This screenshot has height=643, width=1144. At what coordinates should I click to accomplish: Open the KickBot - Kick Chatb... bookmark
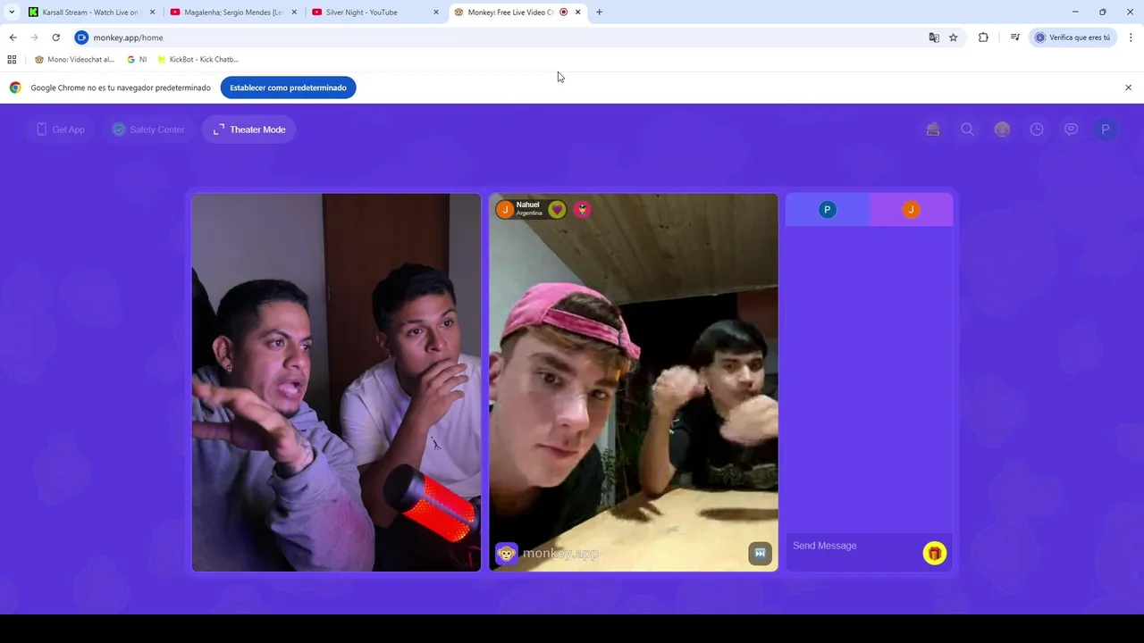[x=198, y=60]
